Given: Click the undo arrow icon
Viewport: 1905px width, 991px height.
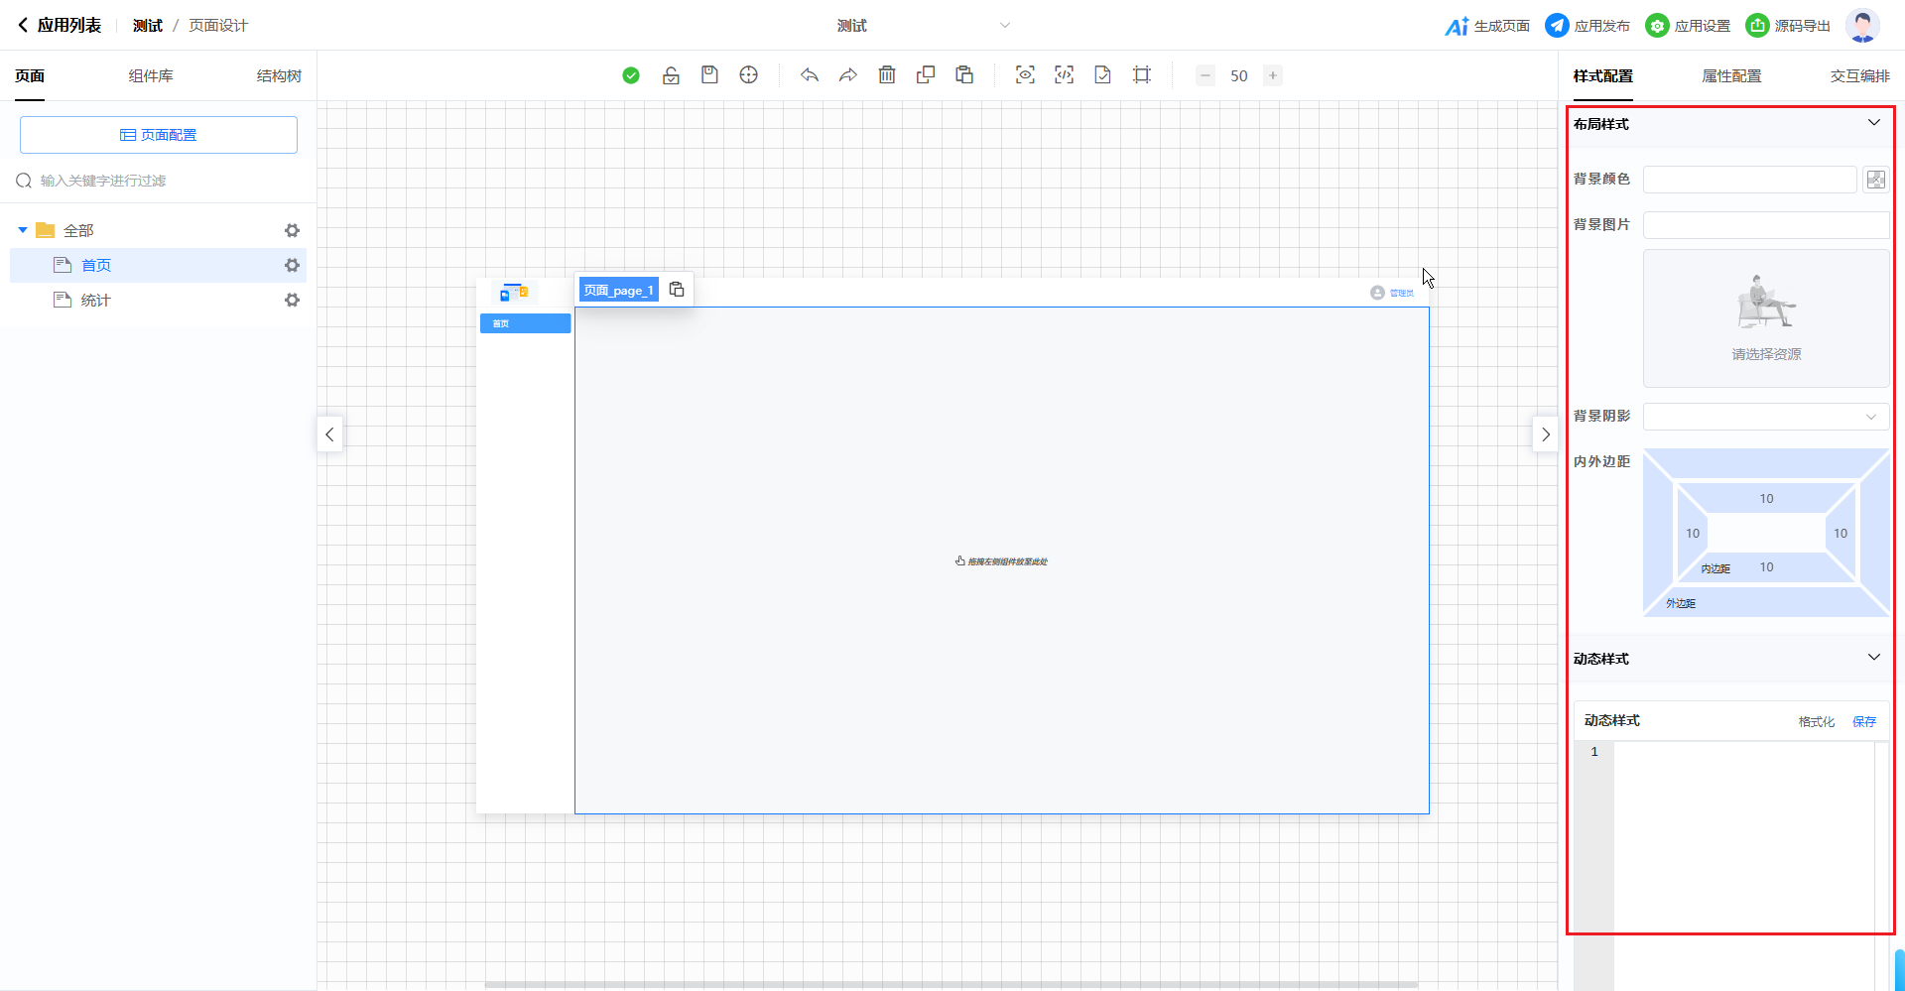Looking at the screenshot, I should (x=810, y=75).
